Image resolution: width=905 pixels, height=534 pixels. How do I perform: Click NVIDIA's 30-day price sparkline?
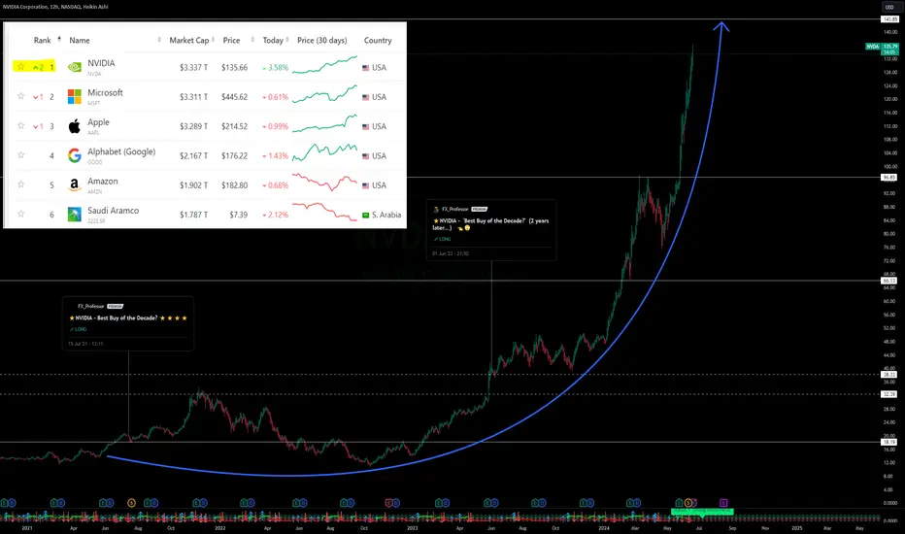[x=324, y=65]
